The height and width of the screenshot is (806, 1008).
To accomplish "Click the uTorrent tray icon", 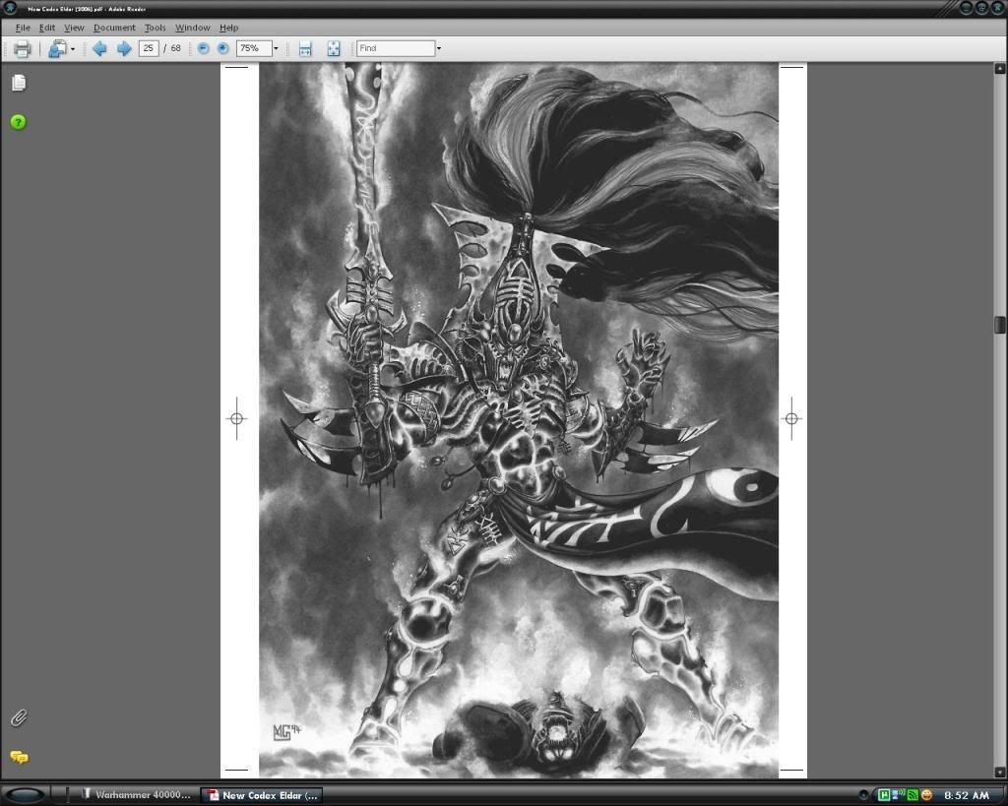I will [x=884, y=795].
